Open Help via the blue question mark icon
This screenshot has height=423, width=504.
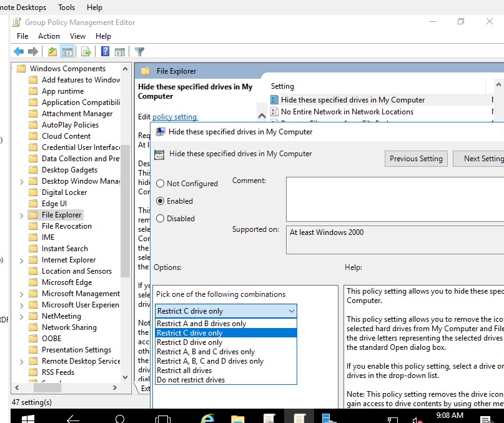pos(104,51)
